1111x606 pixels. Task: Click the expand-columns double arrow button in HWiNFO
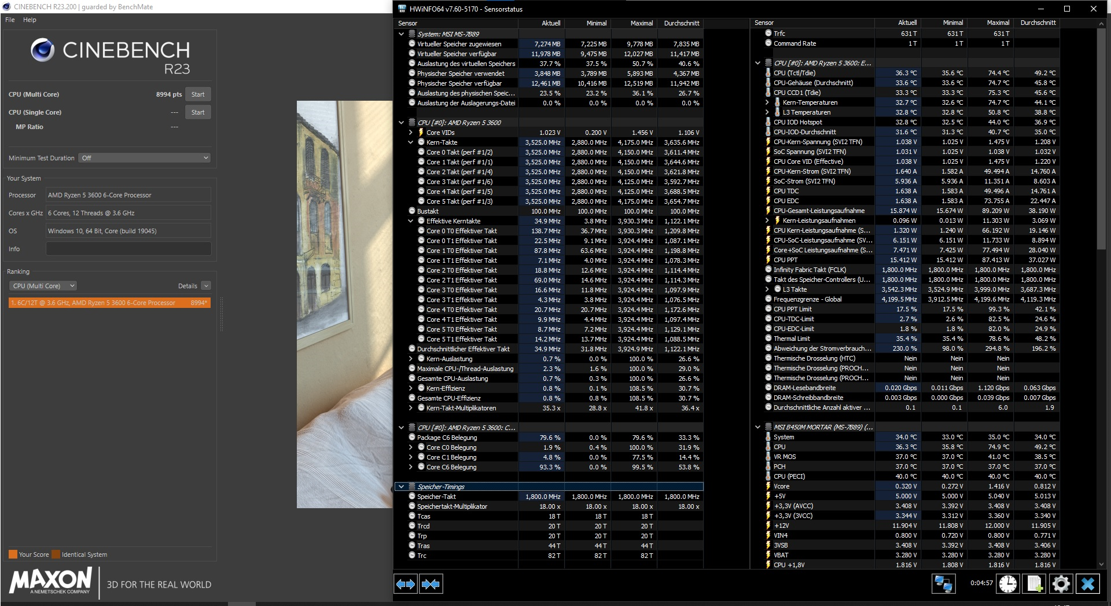(406, 584)
